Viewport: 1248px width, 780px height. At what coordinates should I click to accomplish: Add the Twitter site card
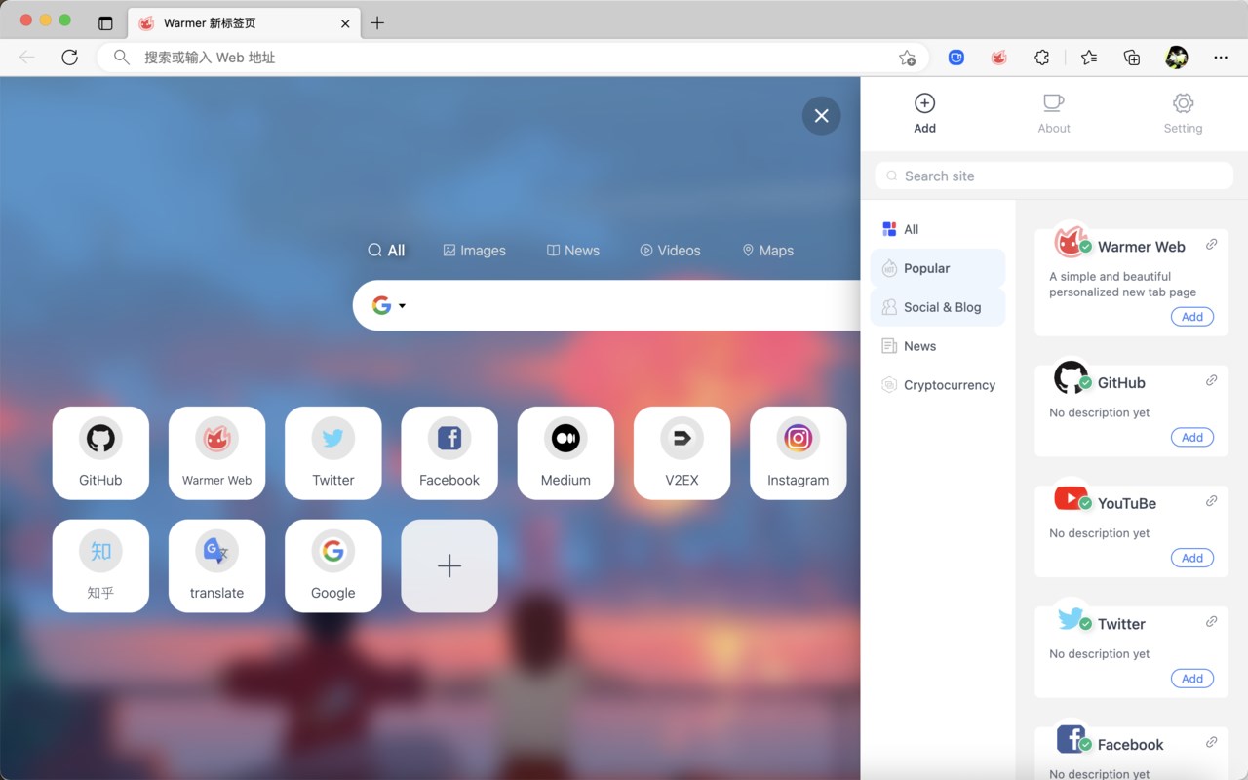tap(1192, 679)
